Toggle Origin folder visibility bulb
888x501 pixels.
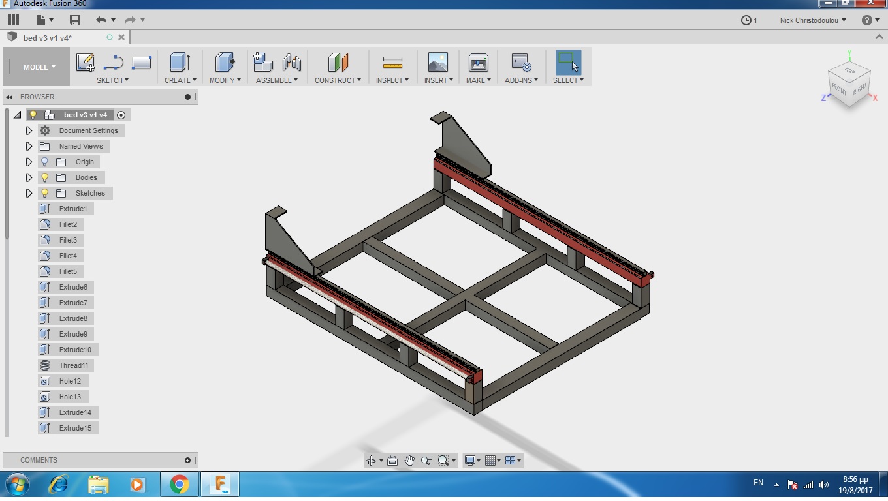tap(45, 162)
